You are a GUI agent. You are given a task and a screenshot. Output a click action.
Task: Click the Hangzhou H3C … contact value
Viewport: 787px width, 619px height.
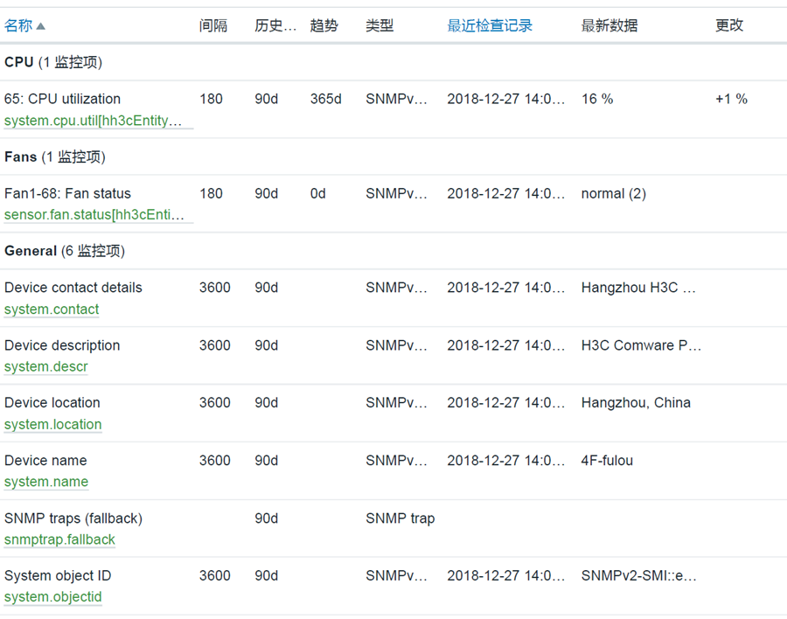[x=638, y=288]
